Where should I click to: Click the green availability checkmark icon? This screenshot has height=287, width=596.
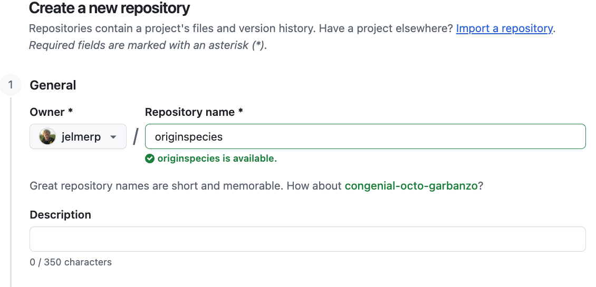150,159
